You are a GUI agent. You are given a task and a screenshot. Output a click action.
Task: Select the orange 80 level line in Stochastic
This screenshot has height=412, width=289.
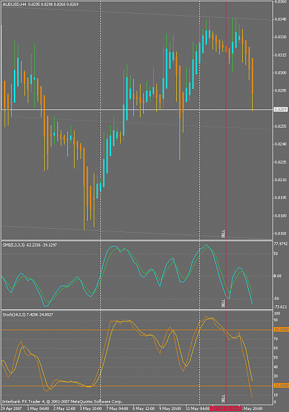pos(137,330)
